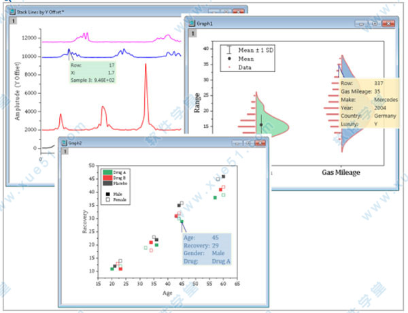Click the Drug A green legend swatch
Screen dimensions: 408x313
(107, 172)
